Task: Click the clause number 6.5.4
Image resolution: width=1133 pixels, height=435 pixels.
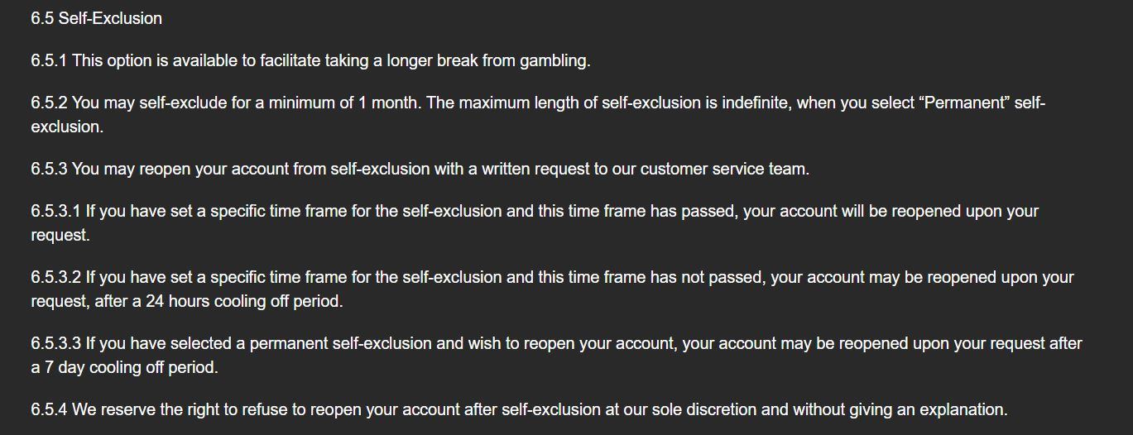Action: point(49,409)
